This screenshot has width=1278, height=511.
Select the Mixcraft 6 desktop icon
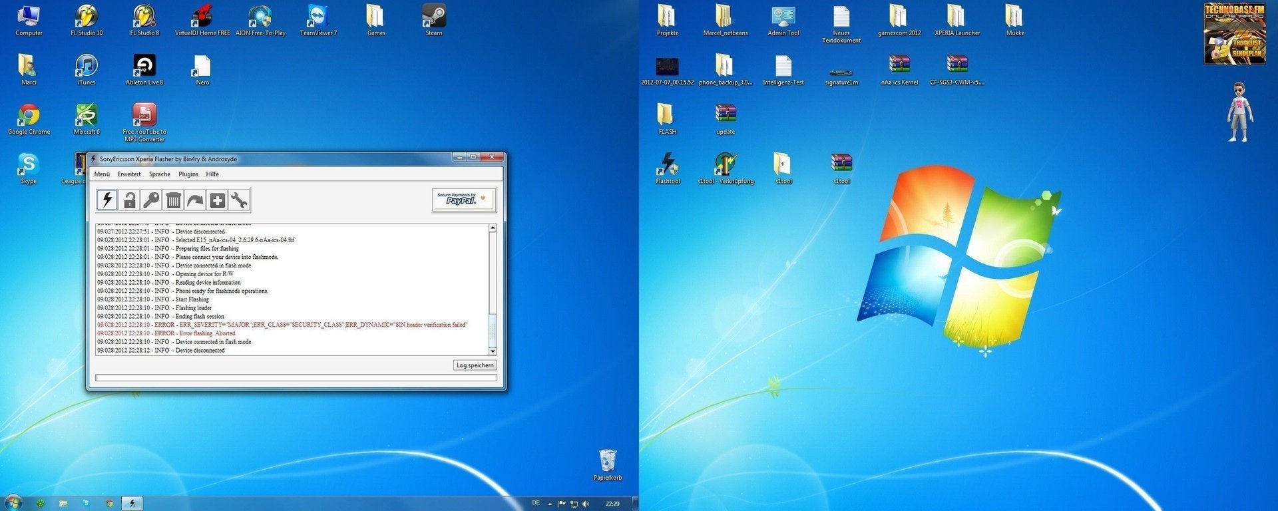[x=87, y=119]
